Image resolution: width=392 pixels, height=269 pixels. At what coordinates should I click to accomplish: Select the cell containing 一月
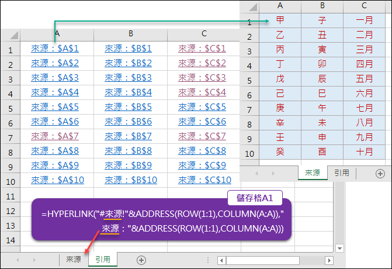(x=364, y=20)
